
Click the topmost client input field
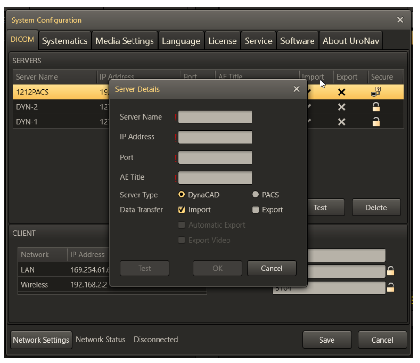[347, 255]
